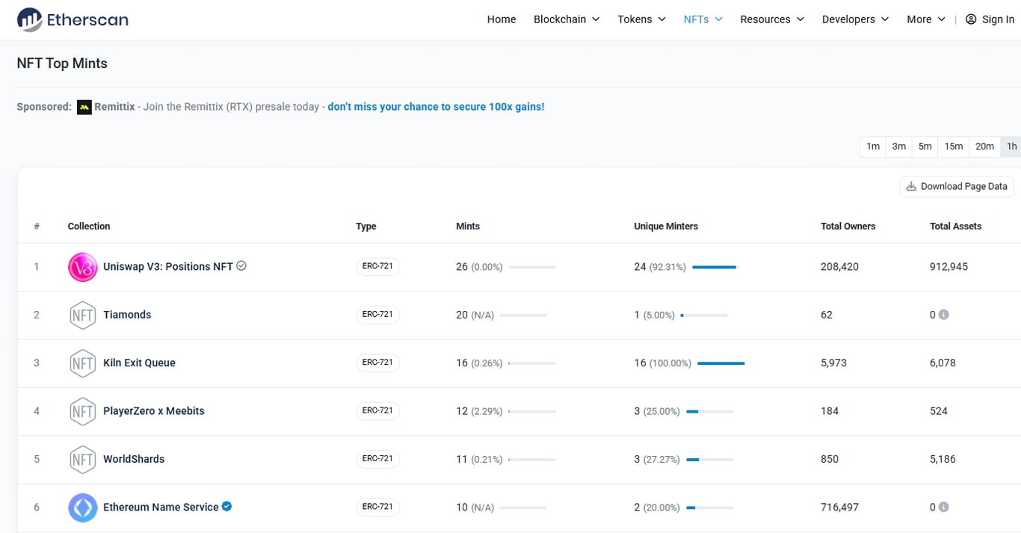The height and width of the screenshot is (533, 1021).
Task: Click the Kiln Exit Queue NFT icon
Action: pos(82,363)
